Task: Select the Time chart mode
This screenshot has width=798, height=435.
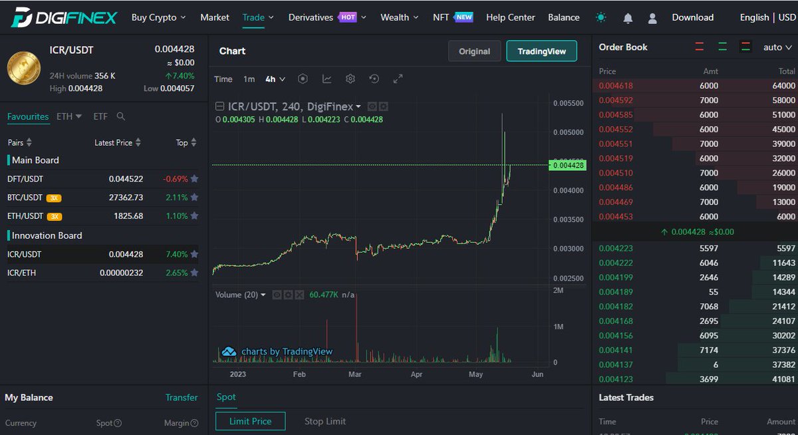Action: click(223, 79)
